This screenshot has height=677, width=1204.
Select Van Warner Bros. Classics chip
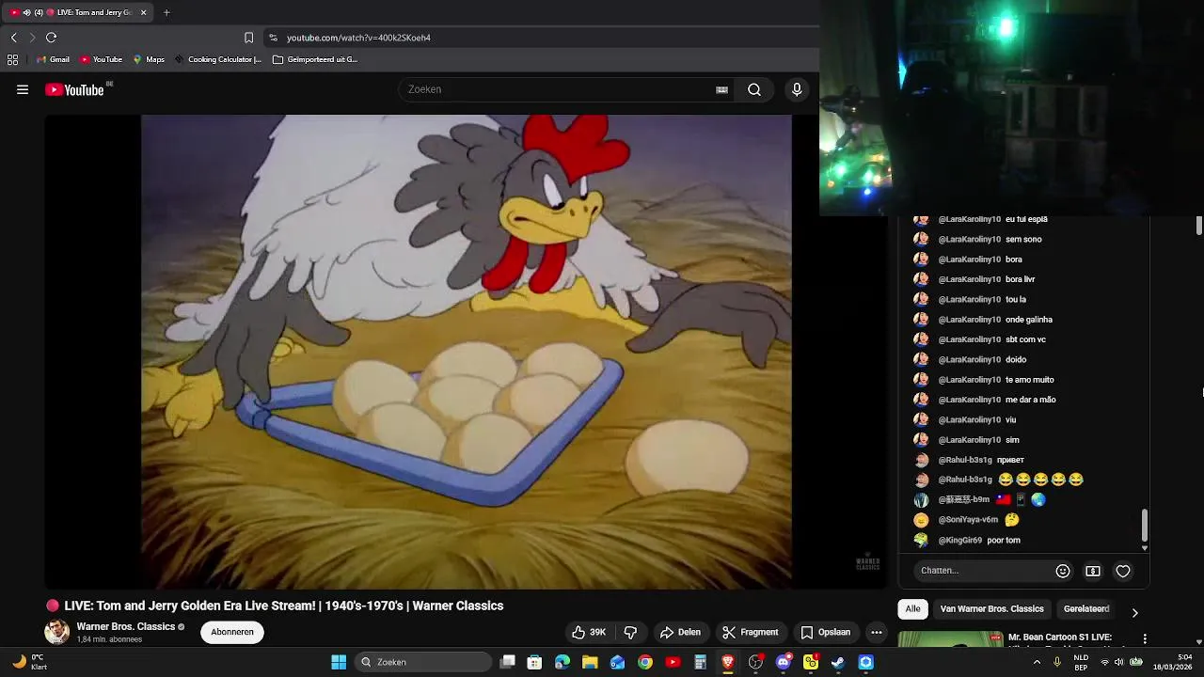tap(991, 608)
